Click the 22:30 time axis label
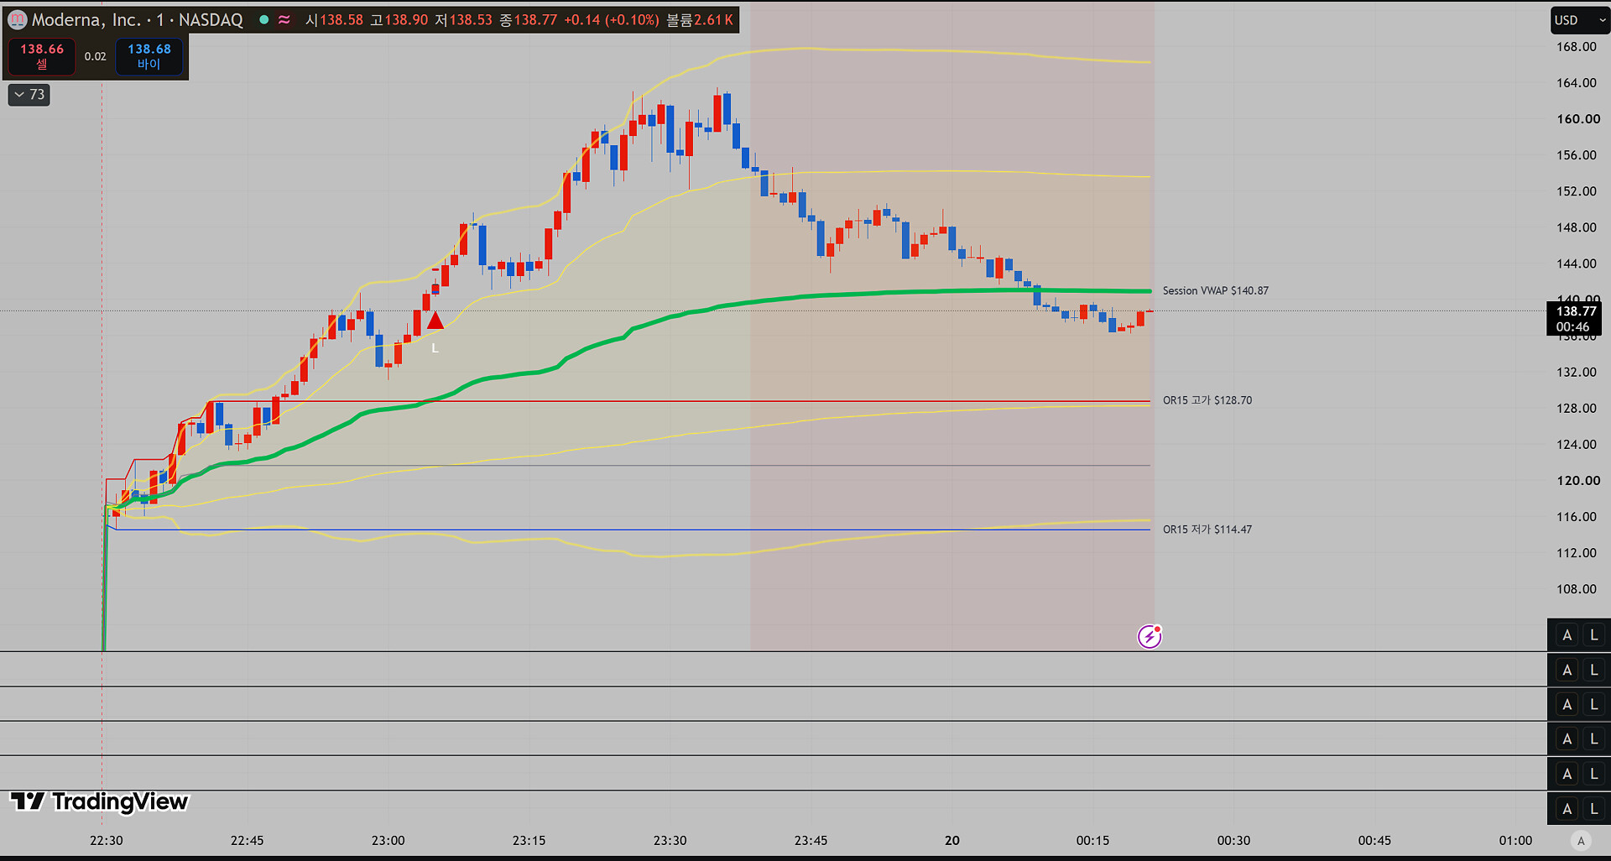This screenshot has height=861, width=1611. [x=107, y=841]
